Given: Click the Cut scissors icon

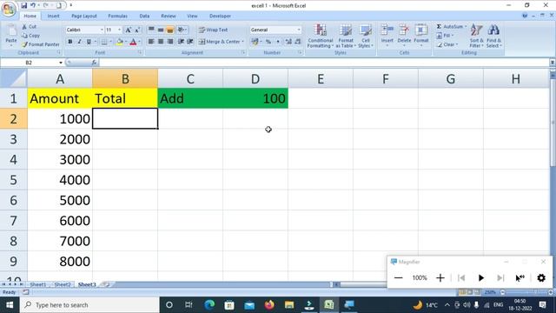Looking at the screenshot, I should (x=24, y=27).
